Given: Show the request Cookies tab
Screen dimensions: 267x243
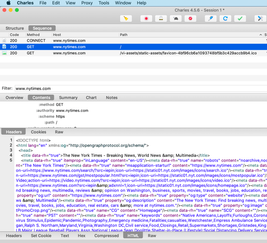Looking at the screenshot, I should click(39, 132).
